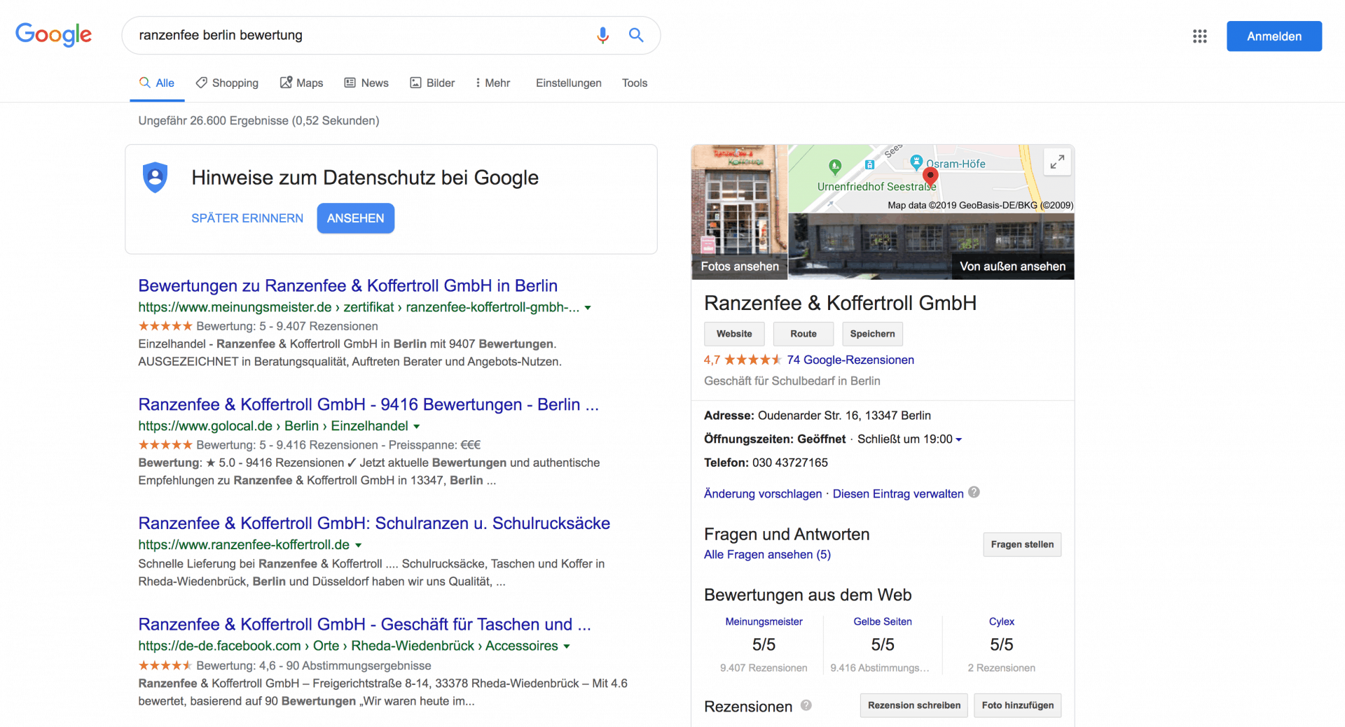The image size is (1345, 727).
Task: Open help icon next to Diesen Eintrag verwalten
Action: 974,493
